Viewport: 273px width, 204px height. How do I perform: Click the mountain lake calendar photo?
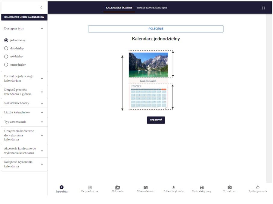pyautogui.click(x=148, y=65)
